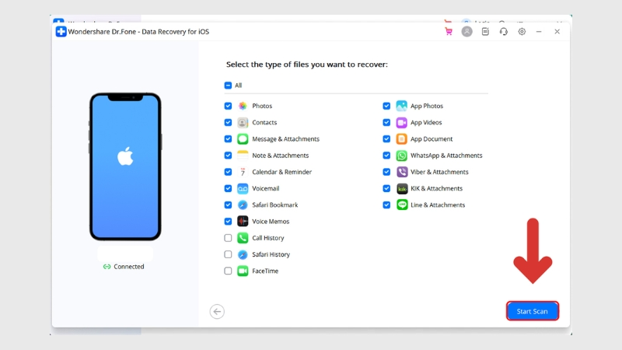Screen dimensions: 622x350
Task: Minimize the Dr.Fone window
Action: click(540, 32)
